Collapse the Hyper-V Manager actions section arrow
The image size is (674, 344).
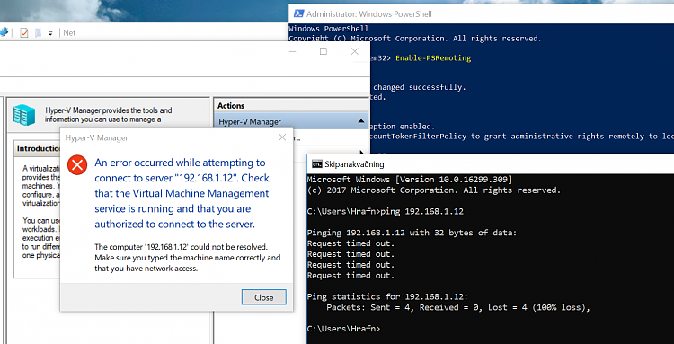tap(361, 121)
